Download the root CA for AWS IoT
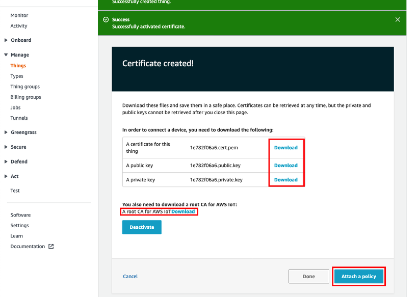The width and height of the screenshot is (418, 297). tap(183, 211)
